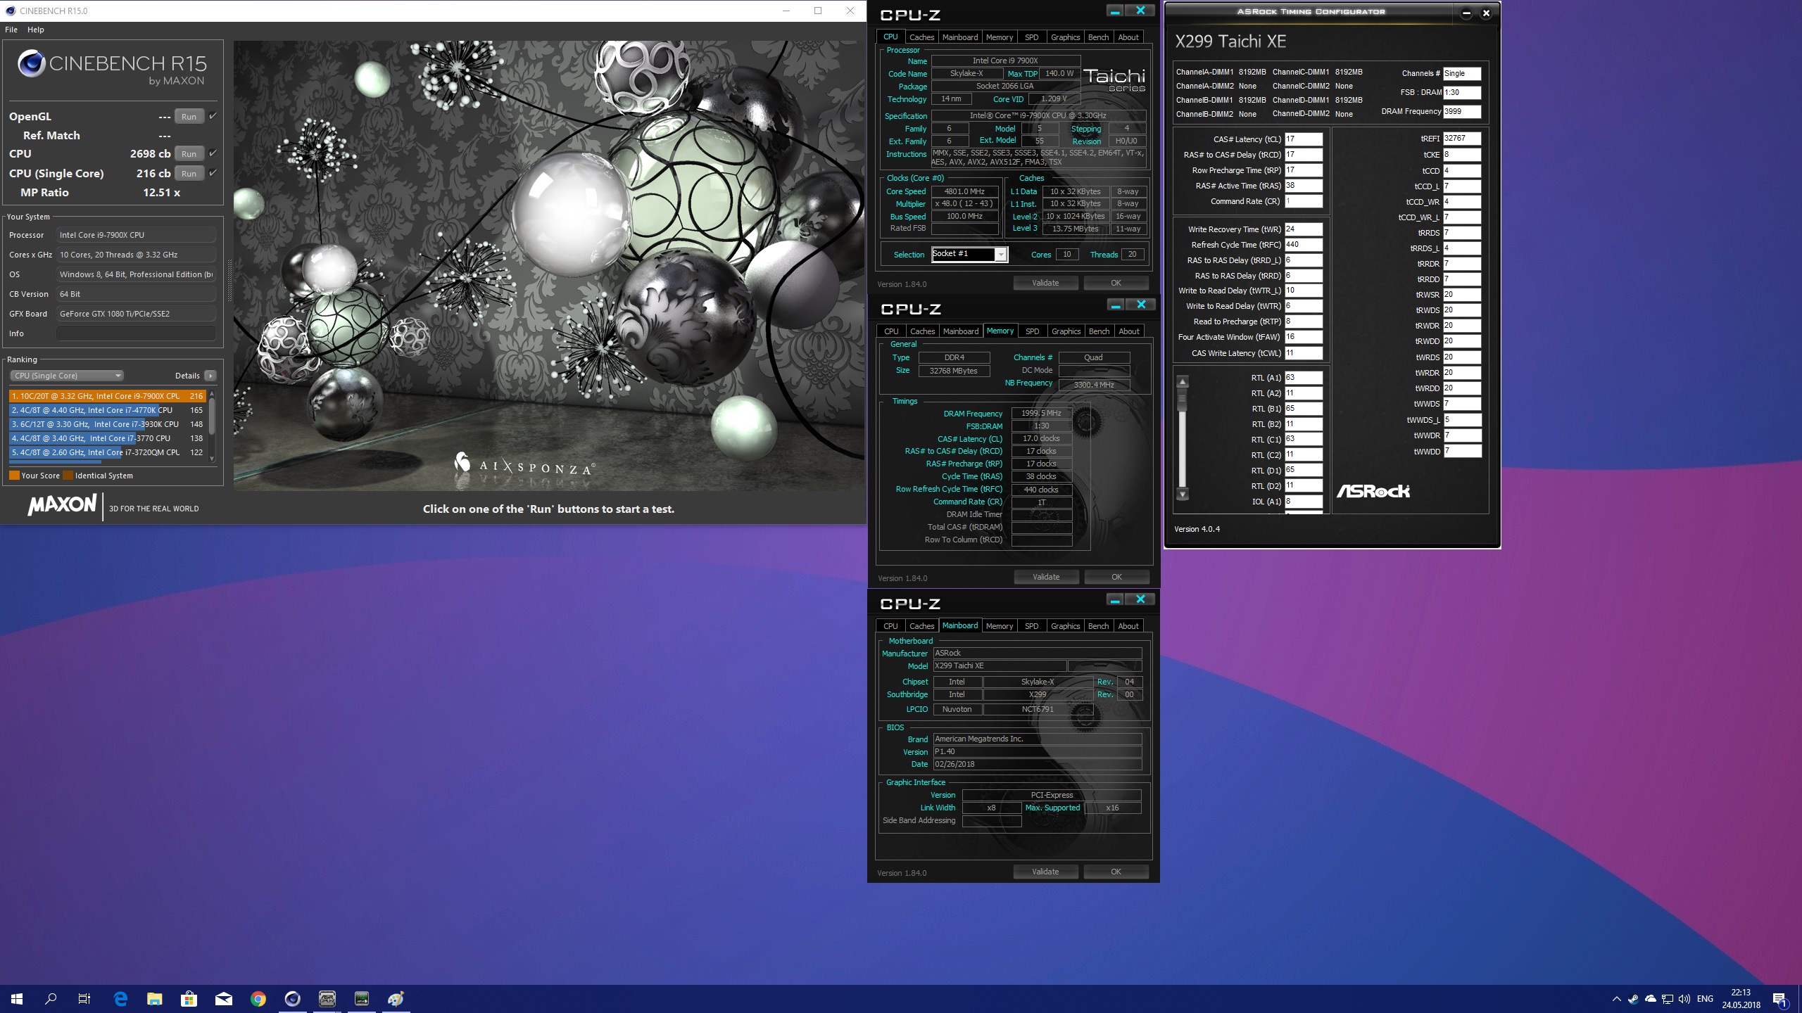Click the tREFI value field

(1461, 139)
